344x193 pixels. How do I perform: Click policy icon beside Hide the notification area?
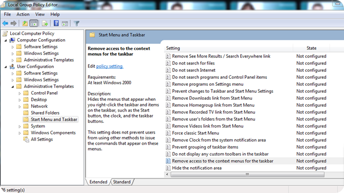point(168,168)
